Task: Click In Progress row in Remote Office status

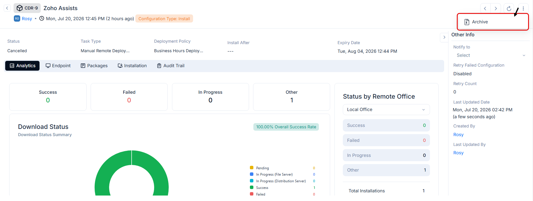Action: pos(386,155)
